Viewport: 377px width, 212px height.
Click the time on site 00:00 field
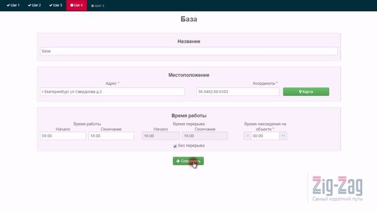tap(265, 136)
